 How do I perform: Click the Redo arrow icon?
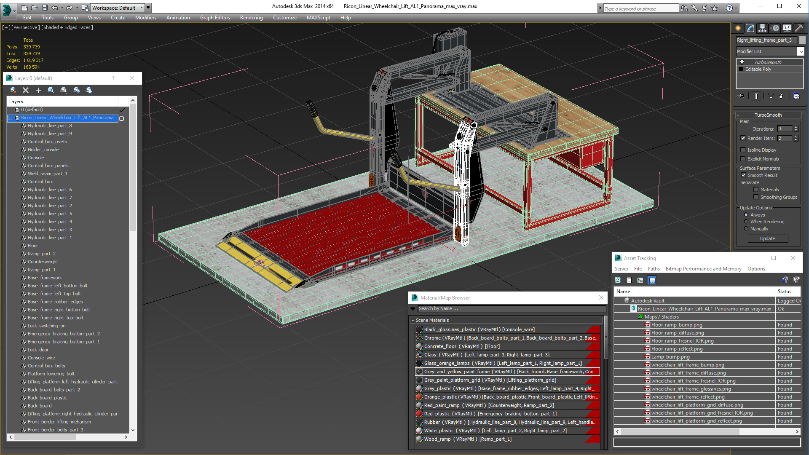click(70, 8)
